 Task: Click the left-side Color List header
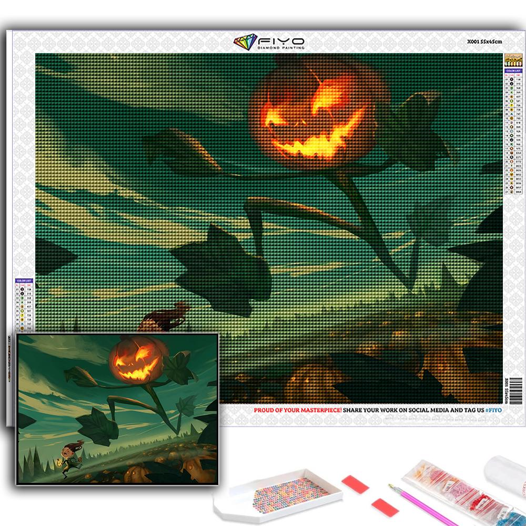[x=24, y=281]
